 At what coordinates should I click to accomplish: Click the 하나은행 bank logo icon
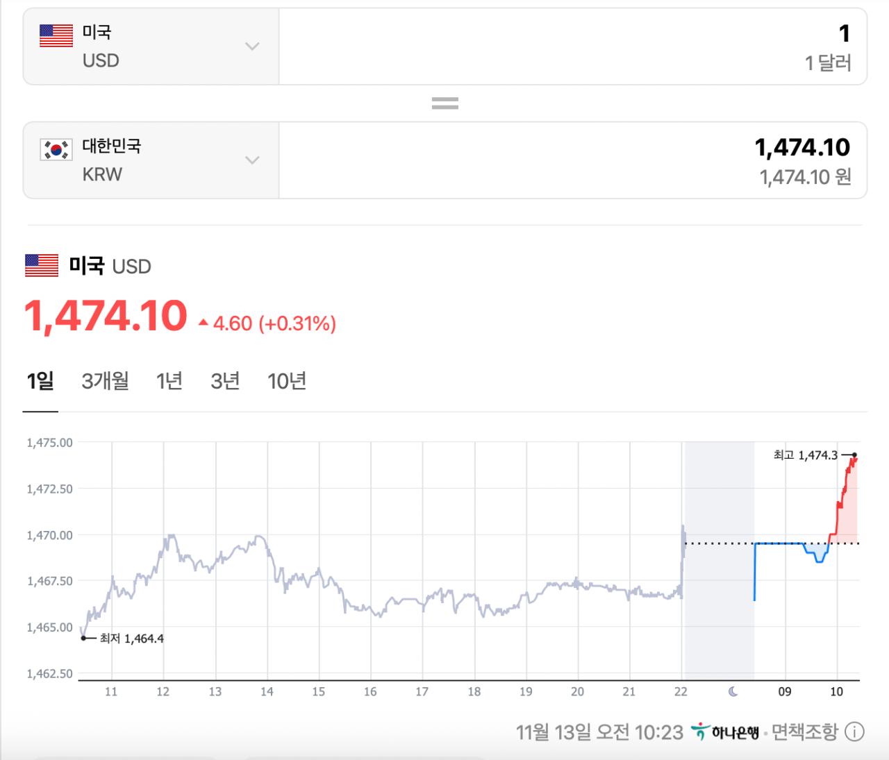[x=701, y=730]
